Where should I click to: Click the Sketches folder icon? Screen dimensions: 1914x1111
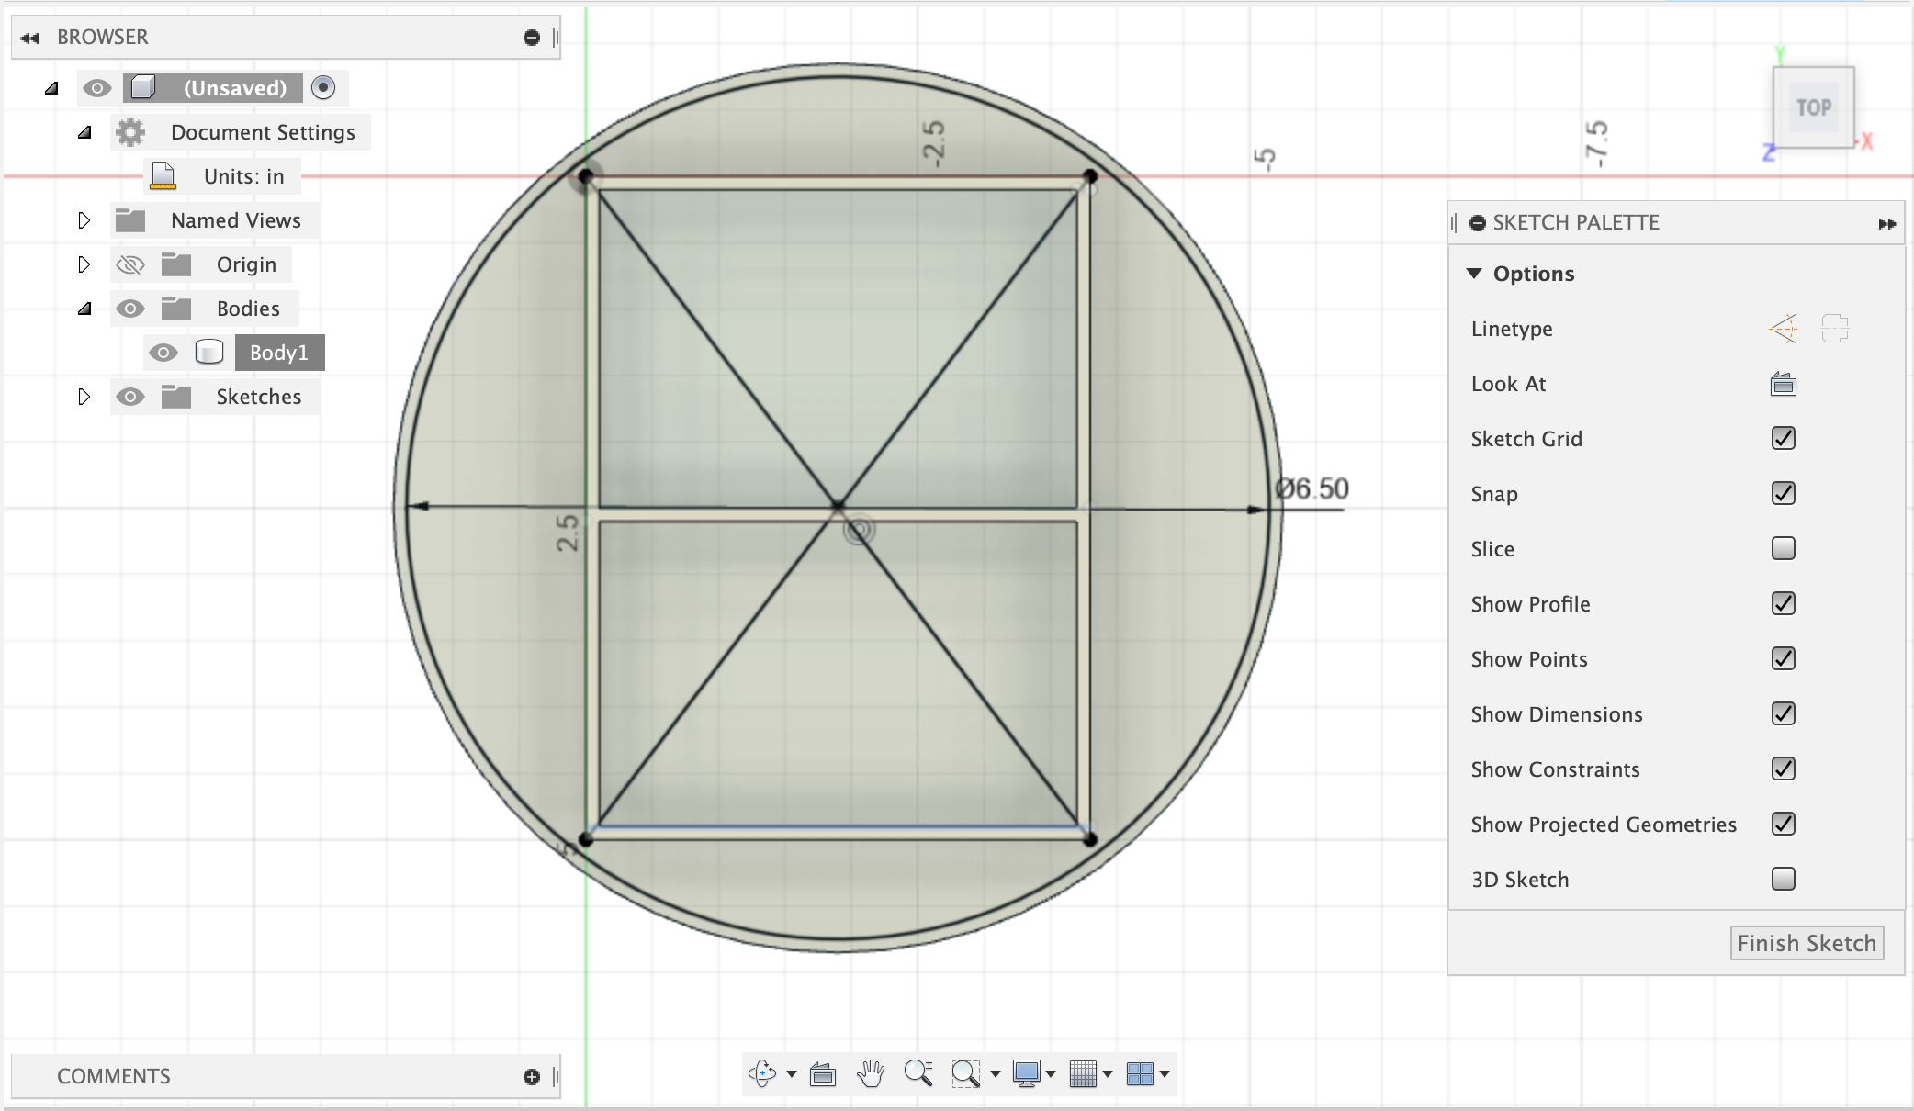point(176,397)
